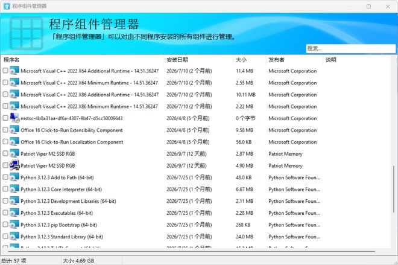Click the icon of the 2.87 MB Patriot Viper entry

pyautogui.click(x=14, y=153)
